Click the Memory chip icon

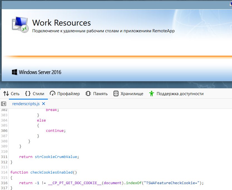[x=88, y=94]
